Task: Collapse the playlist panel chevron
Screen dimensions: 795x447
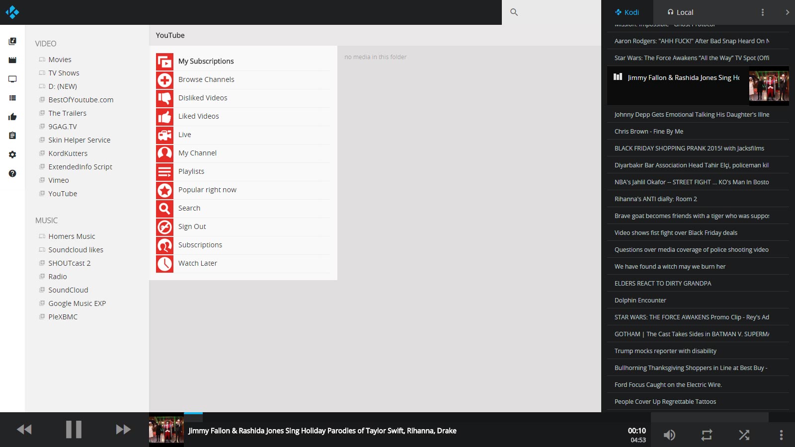Action: pyautogui.click(x=787, y=12)
